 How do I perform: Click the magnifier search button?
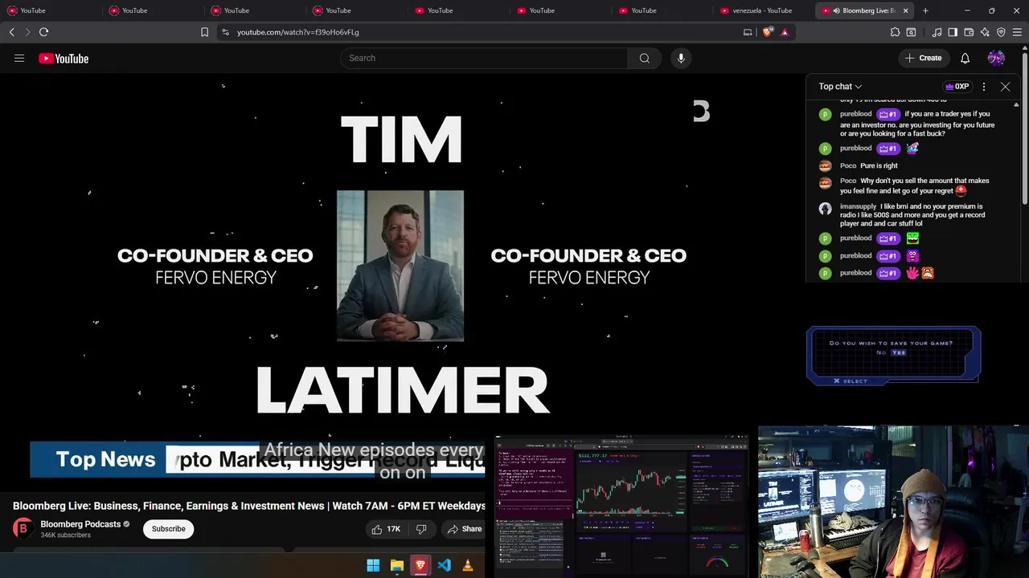tap(645, 58)
